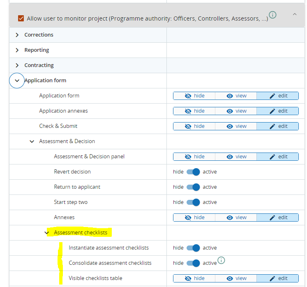The height and width of the screenshot is (287, 307).
Task: Uncheck Allow user to monitor project checkbox
Action: click(x=21, y=19)
